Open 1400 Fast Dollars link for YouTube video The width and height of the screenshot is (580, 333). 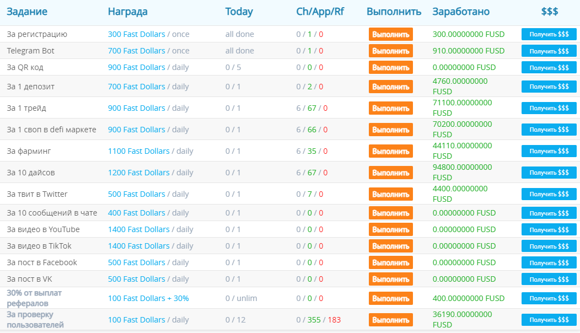[x=139, y=229]
